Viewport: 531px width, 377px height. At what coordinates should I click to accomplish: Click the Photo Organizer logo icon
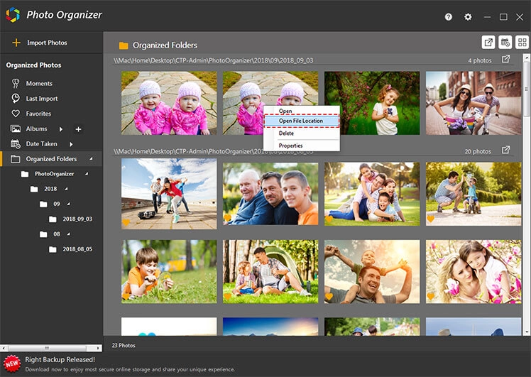point(13,15)
